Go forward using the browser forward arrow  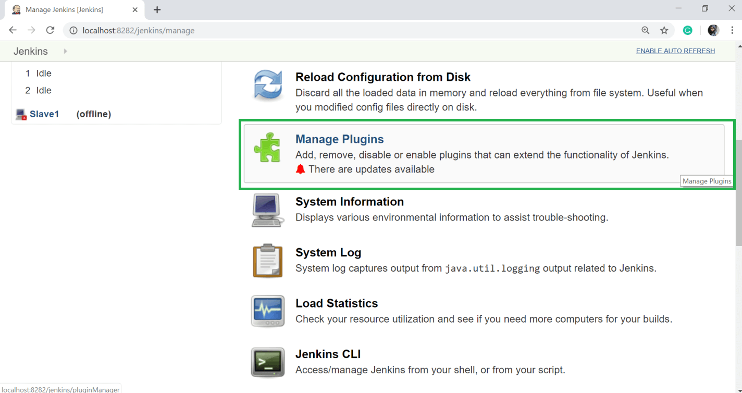point(32,30)
